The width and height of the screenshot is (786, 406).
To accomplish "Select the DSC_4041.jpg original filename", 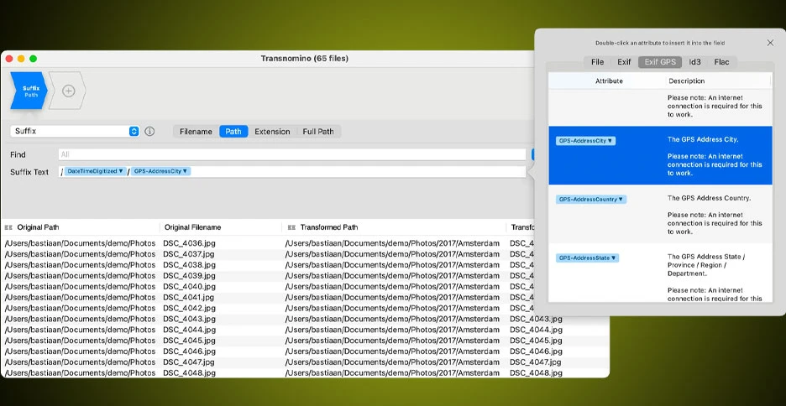I will pyautogui.click(x=188, y=297).
